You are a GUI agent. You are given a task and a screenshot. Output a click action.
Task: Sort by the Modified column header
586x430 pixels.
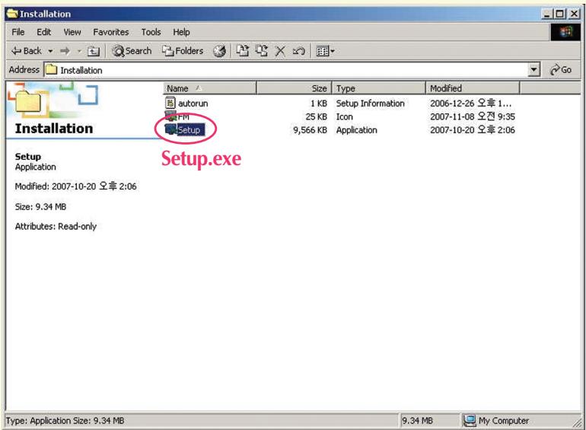point(473,88)
